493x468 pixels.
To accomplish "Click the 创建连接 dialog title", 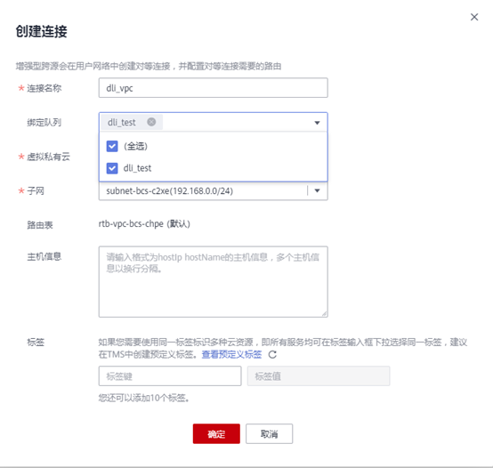I will [x=42, y=31].
